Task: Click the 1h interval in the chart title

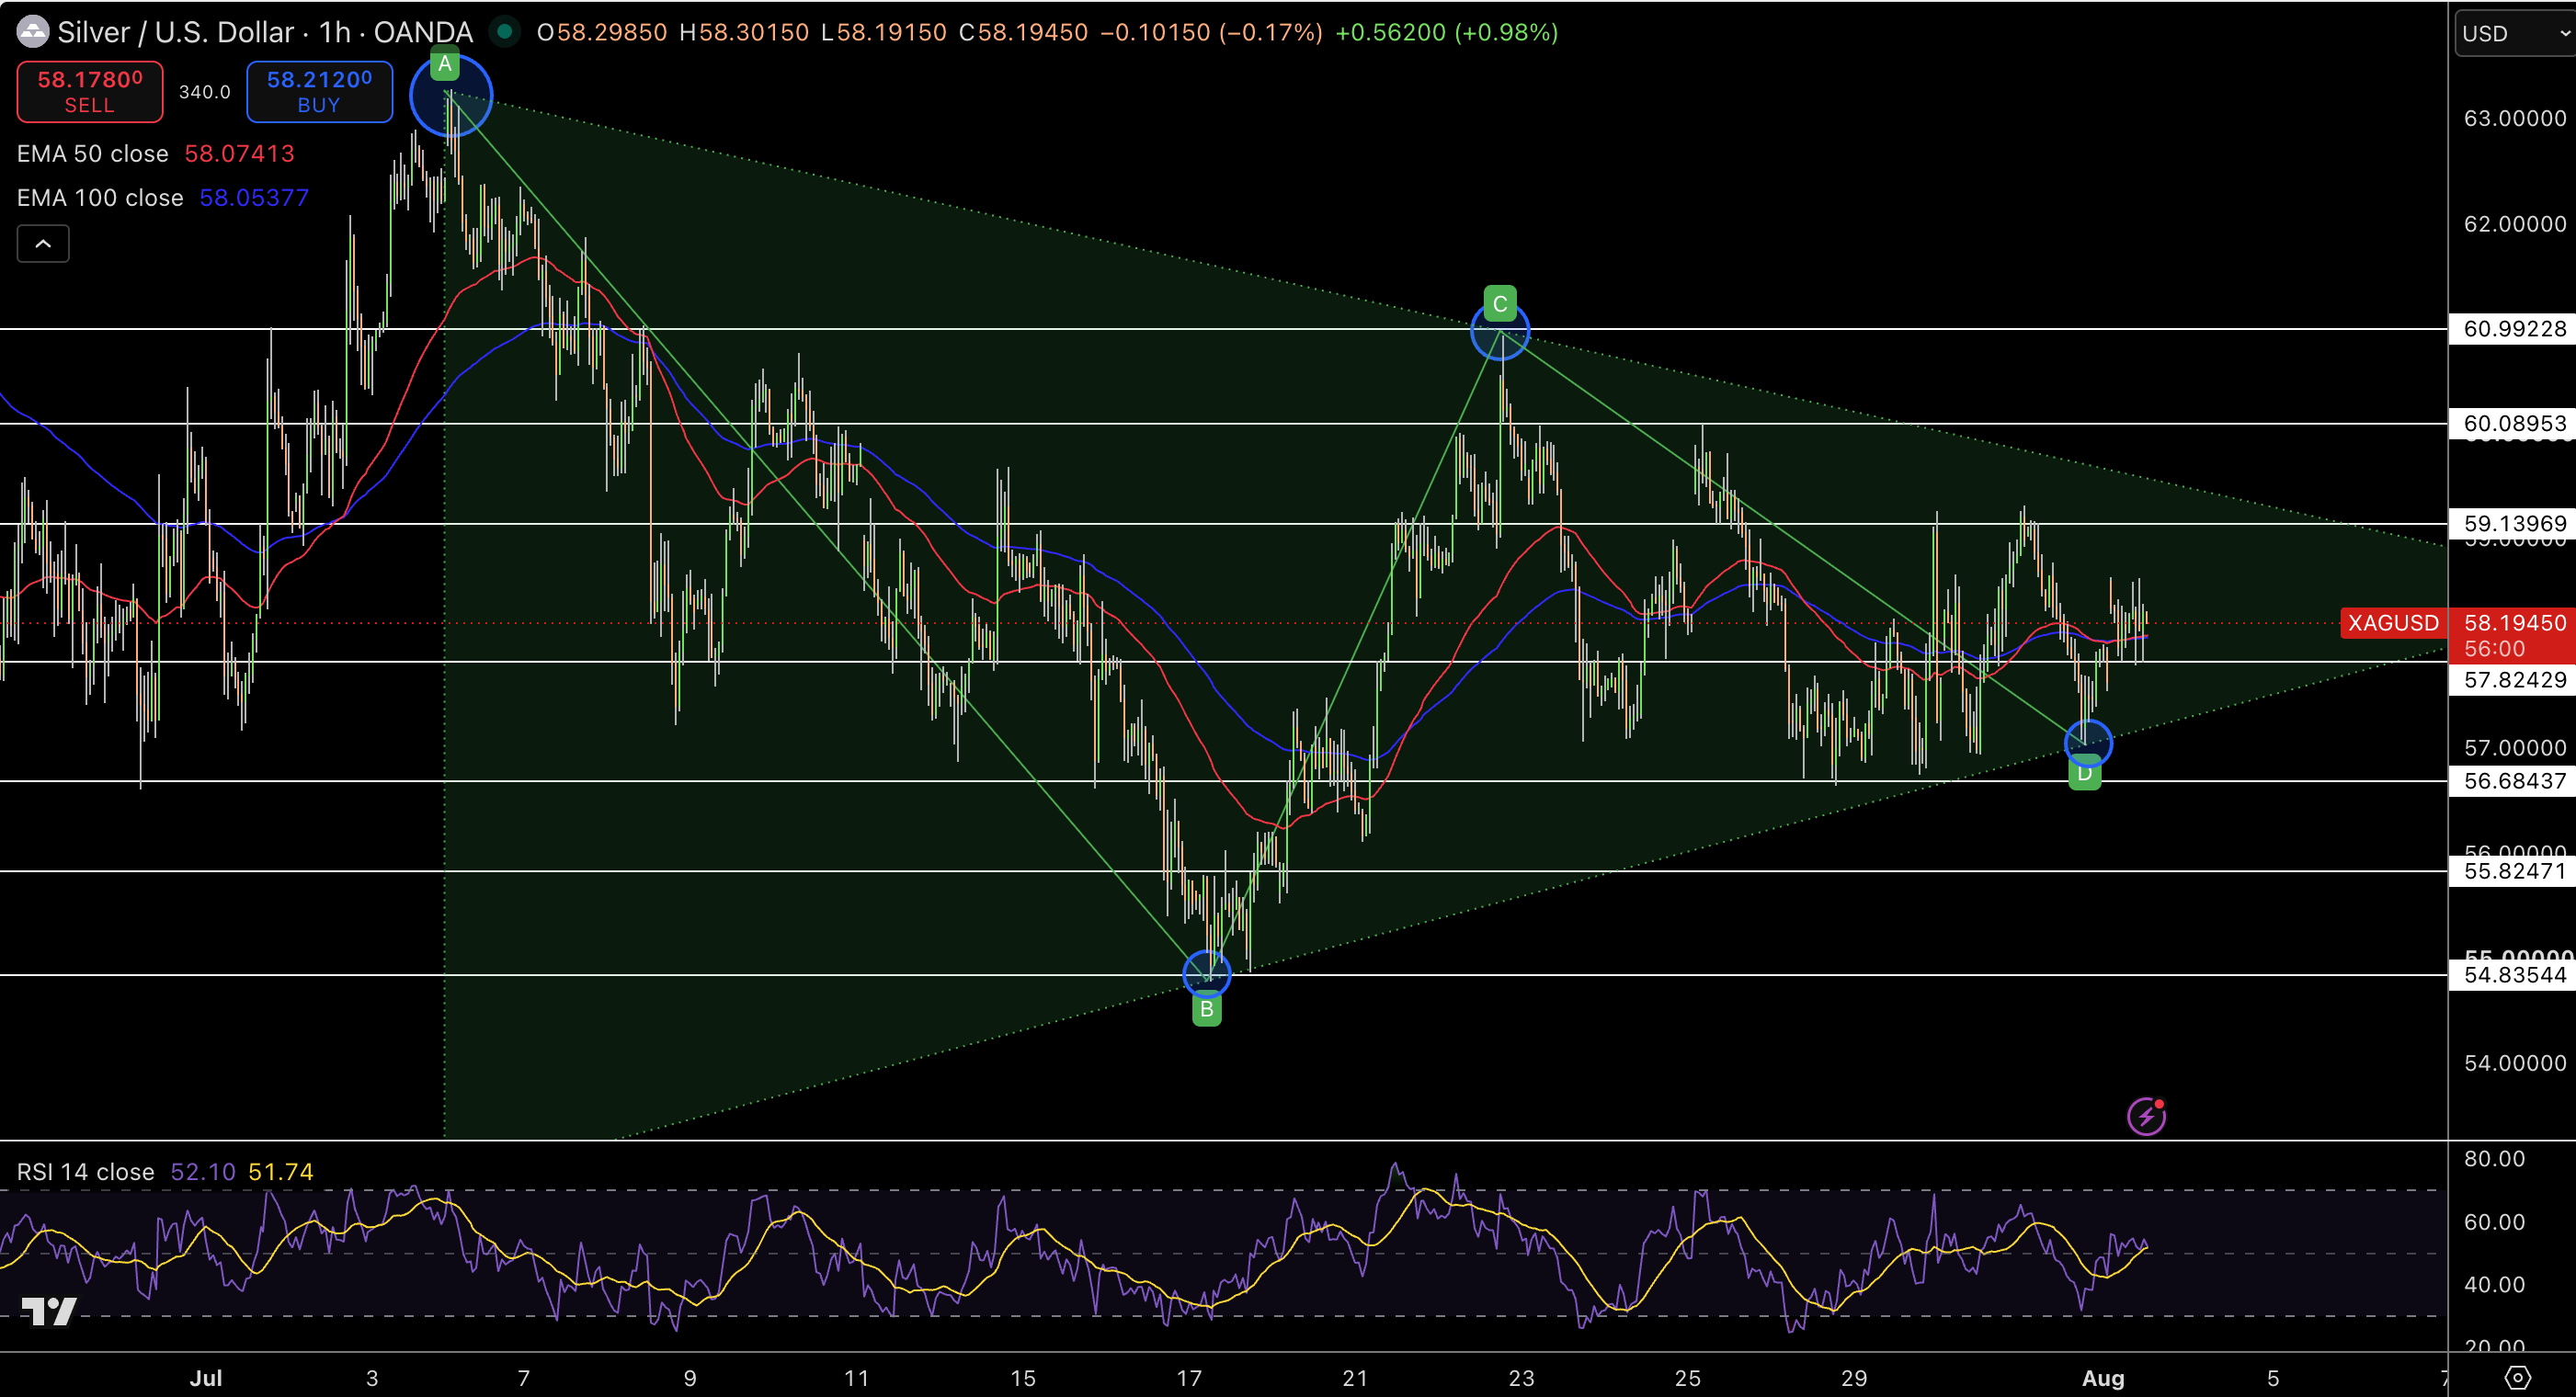Action: pyautogui.click(x=335, y=33)
